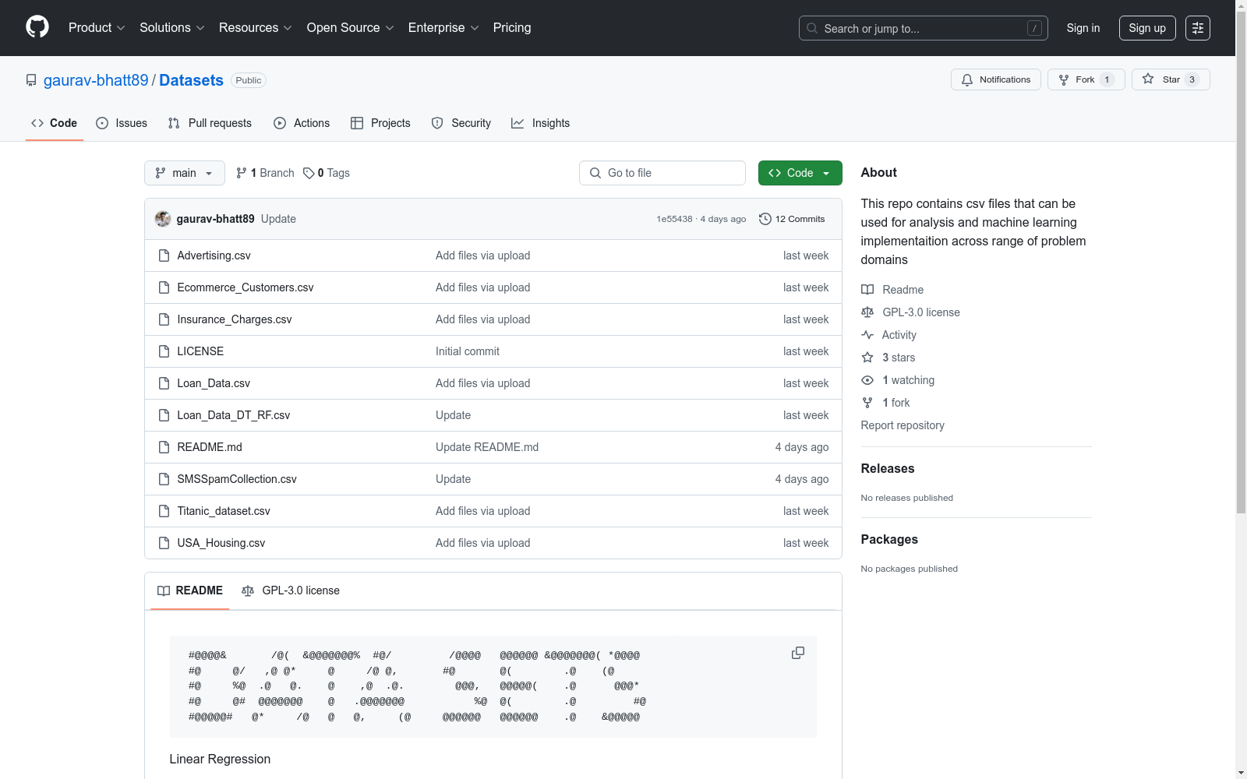Click the Go to file search field

pyautogui.click(x=662, y=173)
